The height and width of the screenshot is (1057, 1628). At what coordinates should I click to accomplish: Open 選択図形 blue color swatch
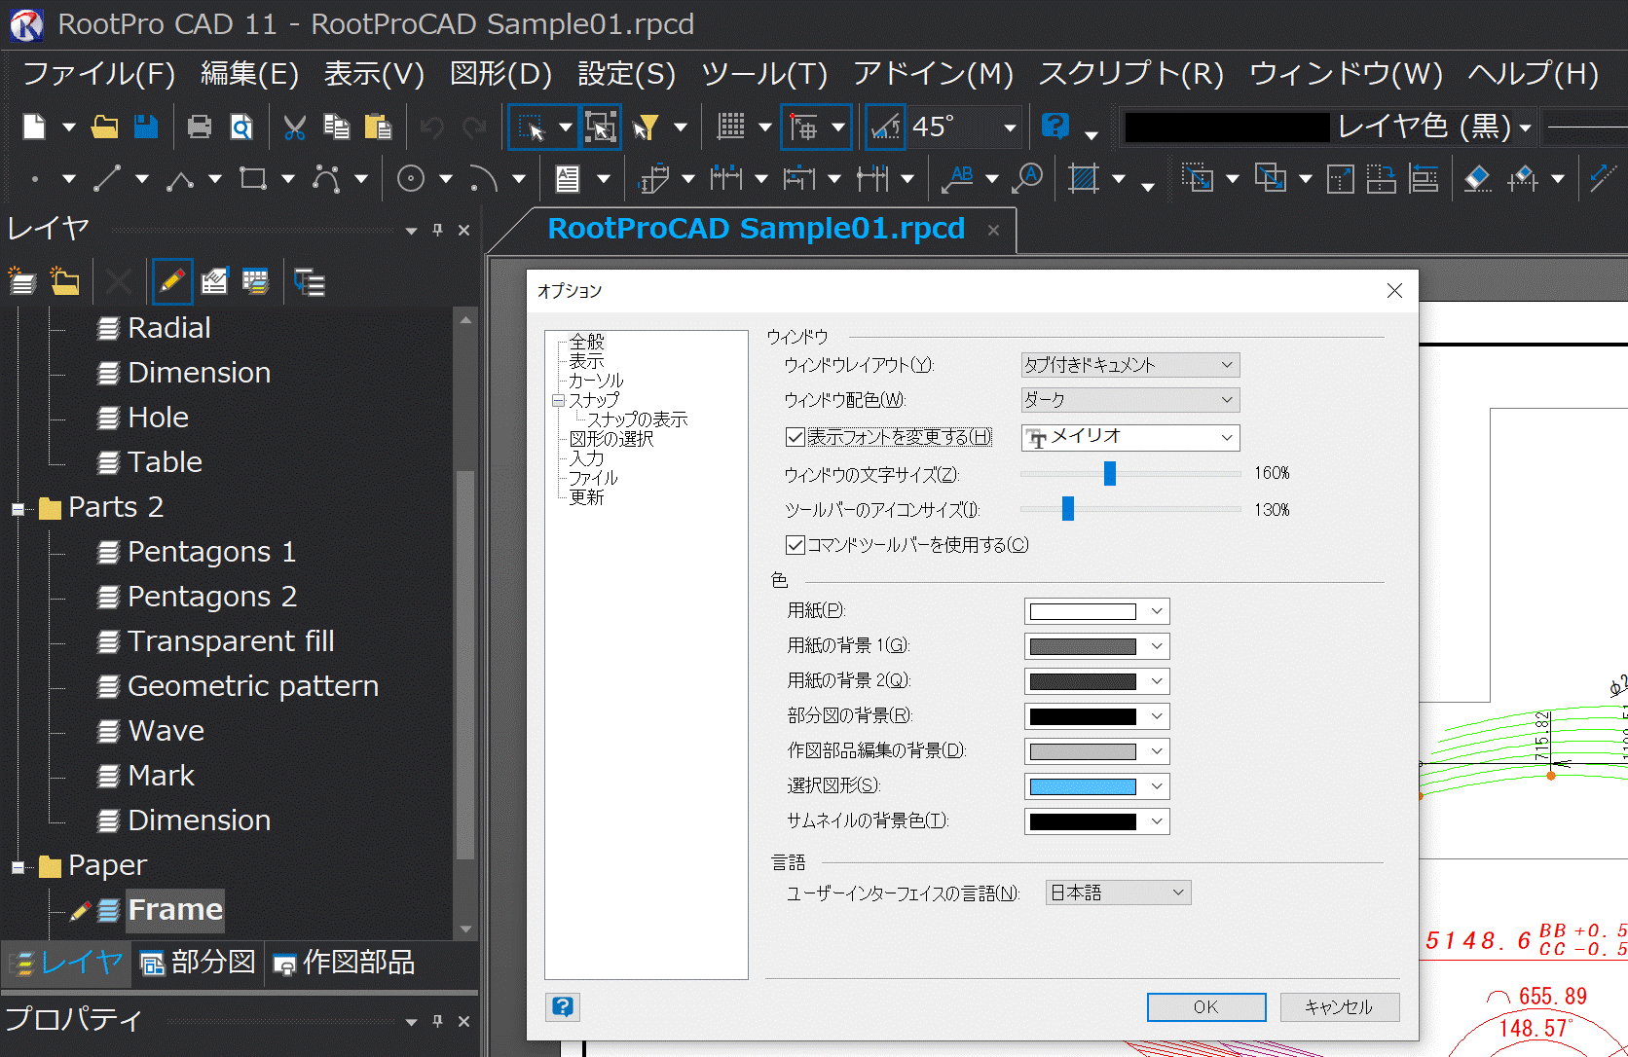coord(1096,786)
